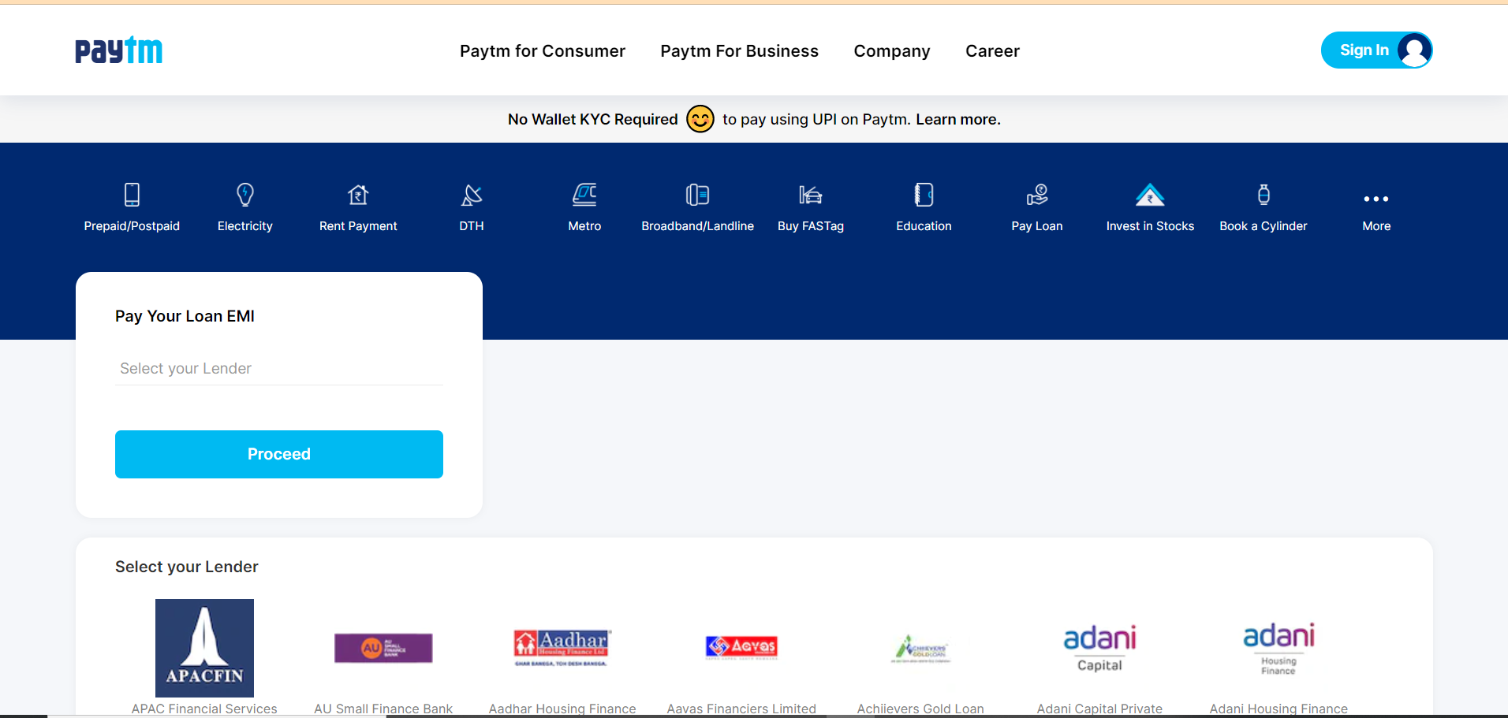Select the Metro train icon
Image resolution: width=1508 pixels, height=718 pixels.
(584, 195)
